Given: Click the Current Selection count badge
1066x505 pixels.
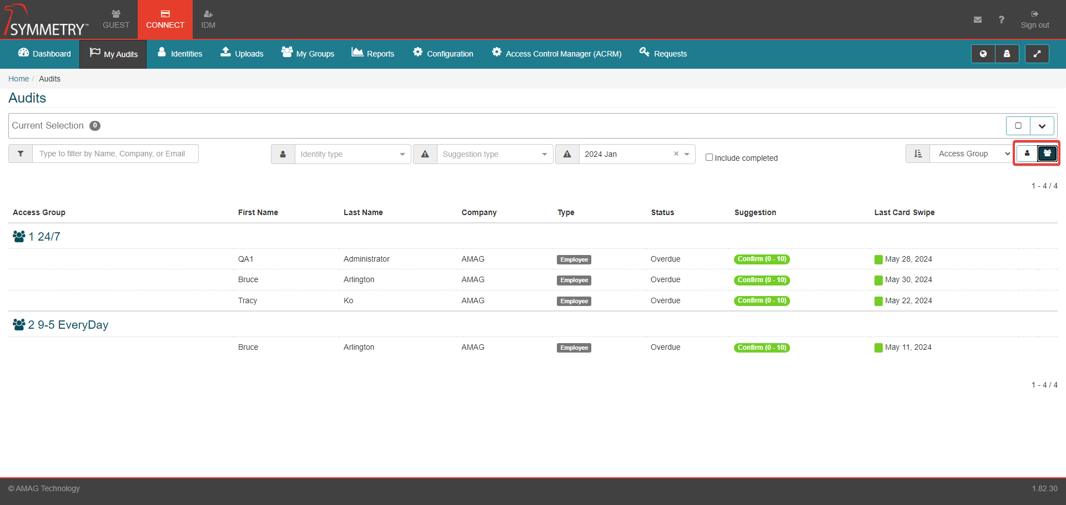Looking at the screenshot, I should point(95,126).
